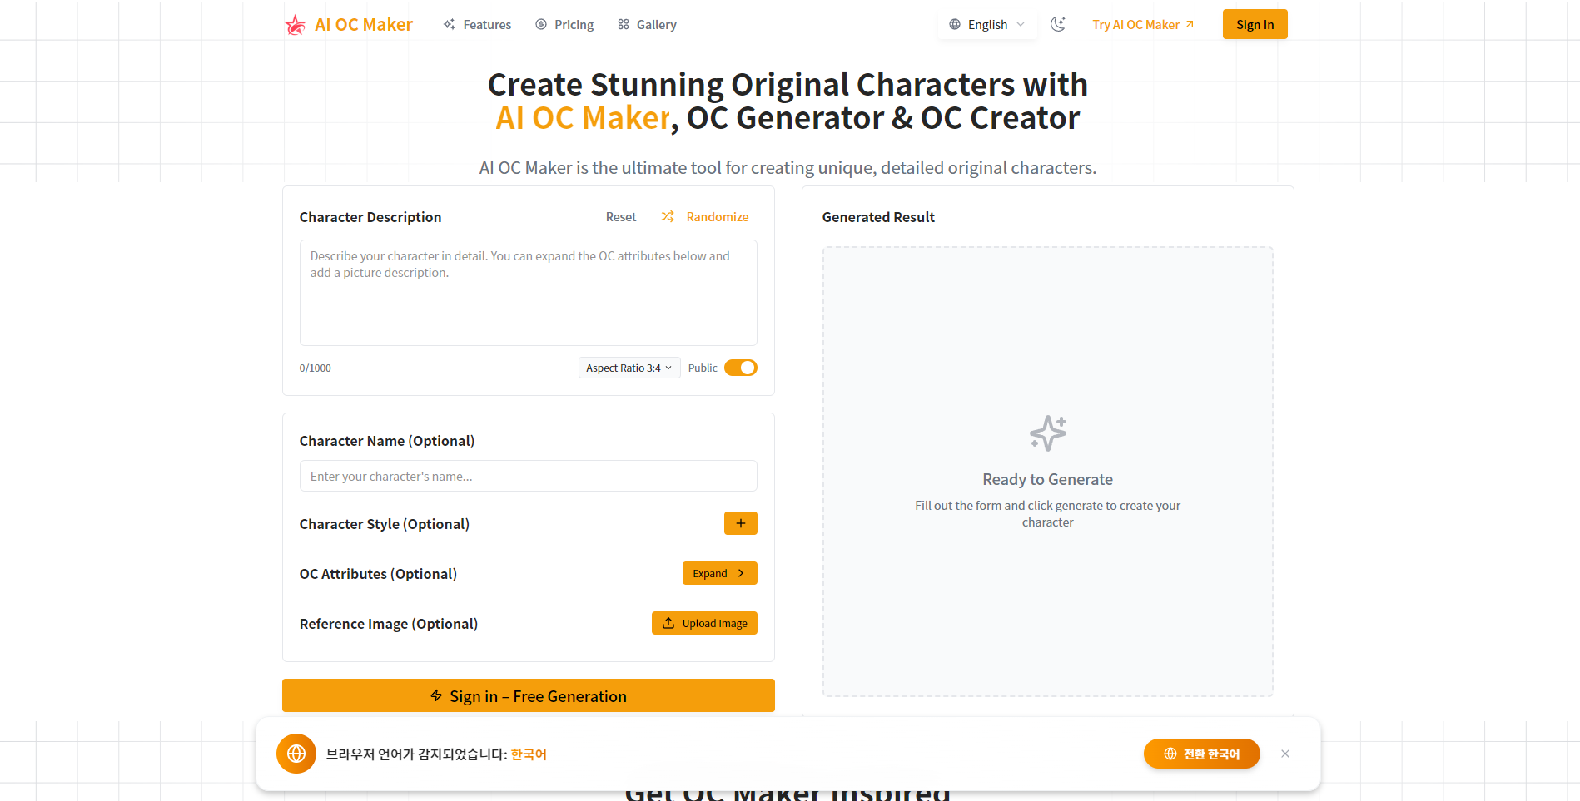Close the language detection banner
The width and height of the screenshot is (1580, 801).
1285,754
